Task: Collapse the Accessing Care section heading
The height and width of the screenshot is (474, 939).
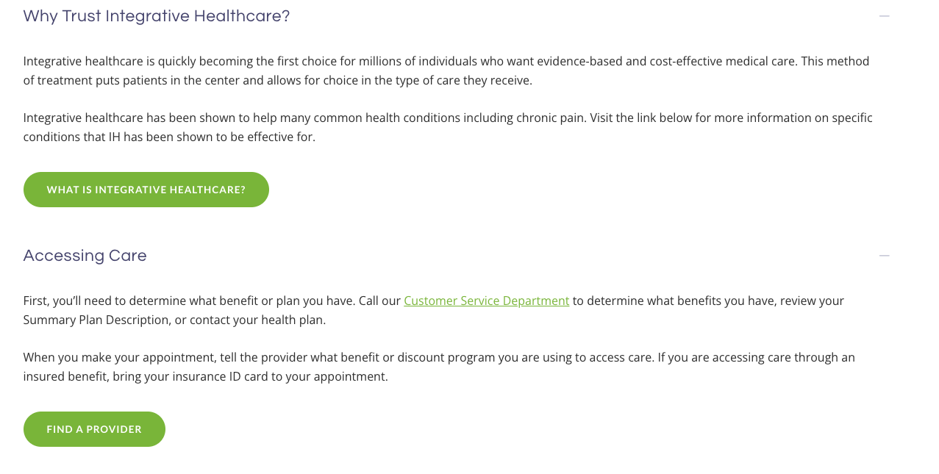Action: (85, 256)
